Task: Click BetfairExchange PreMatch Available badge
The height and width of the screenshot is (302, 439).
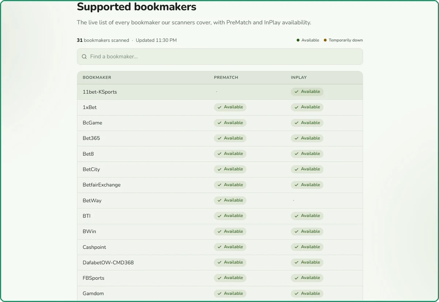Action: point(230,185)
